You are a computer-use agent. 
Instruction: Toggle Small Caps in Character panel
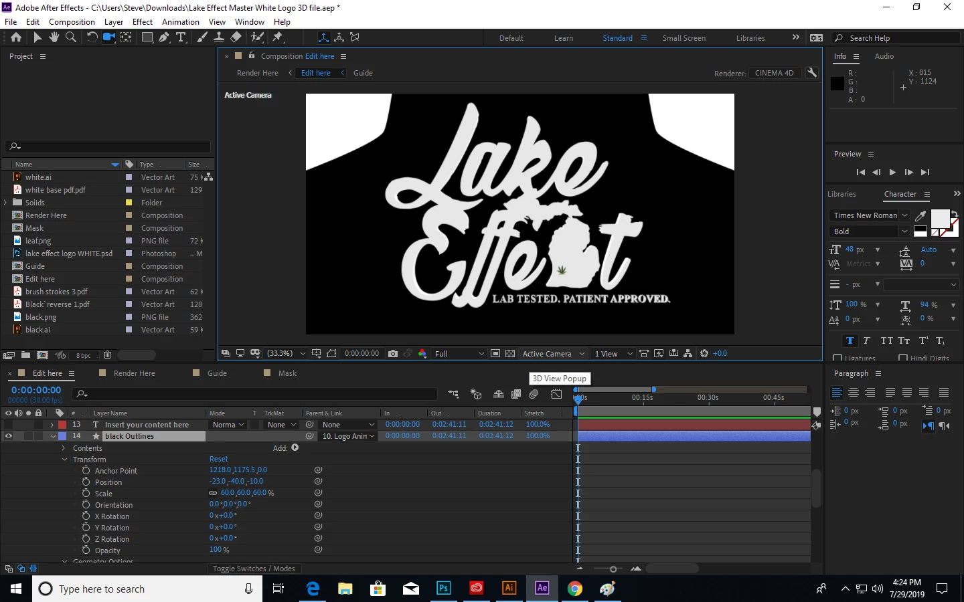pyautogui.click(x=904, y=340)
